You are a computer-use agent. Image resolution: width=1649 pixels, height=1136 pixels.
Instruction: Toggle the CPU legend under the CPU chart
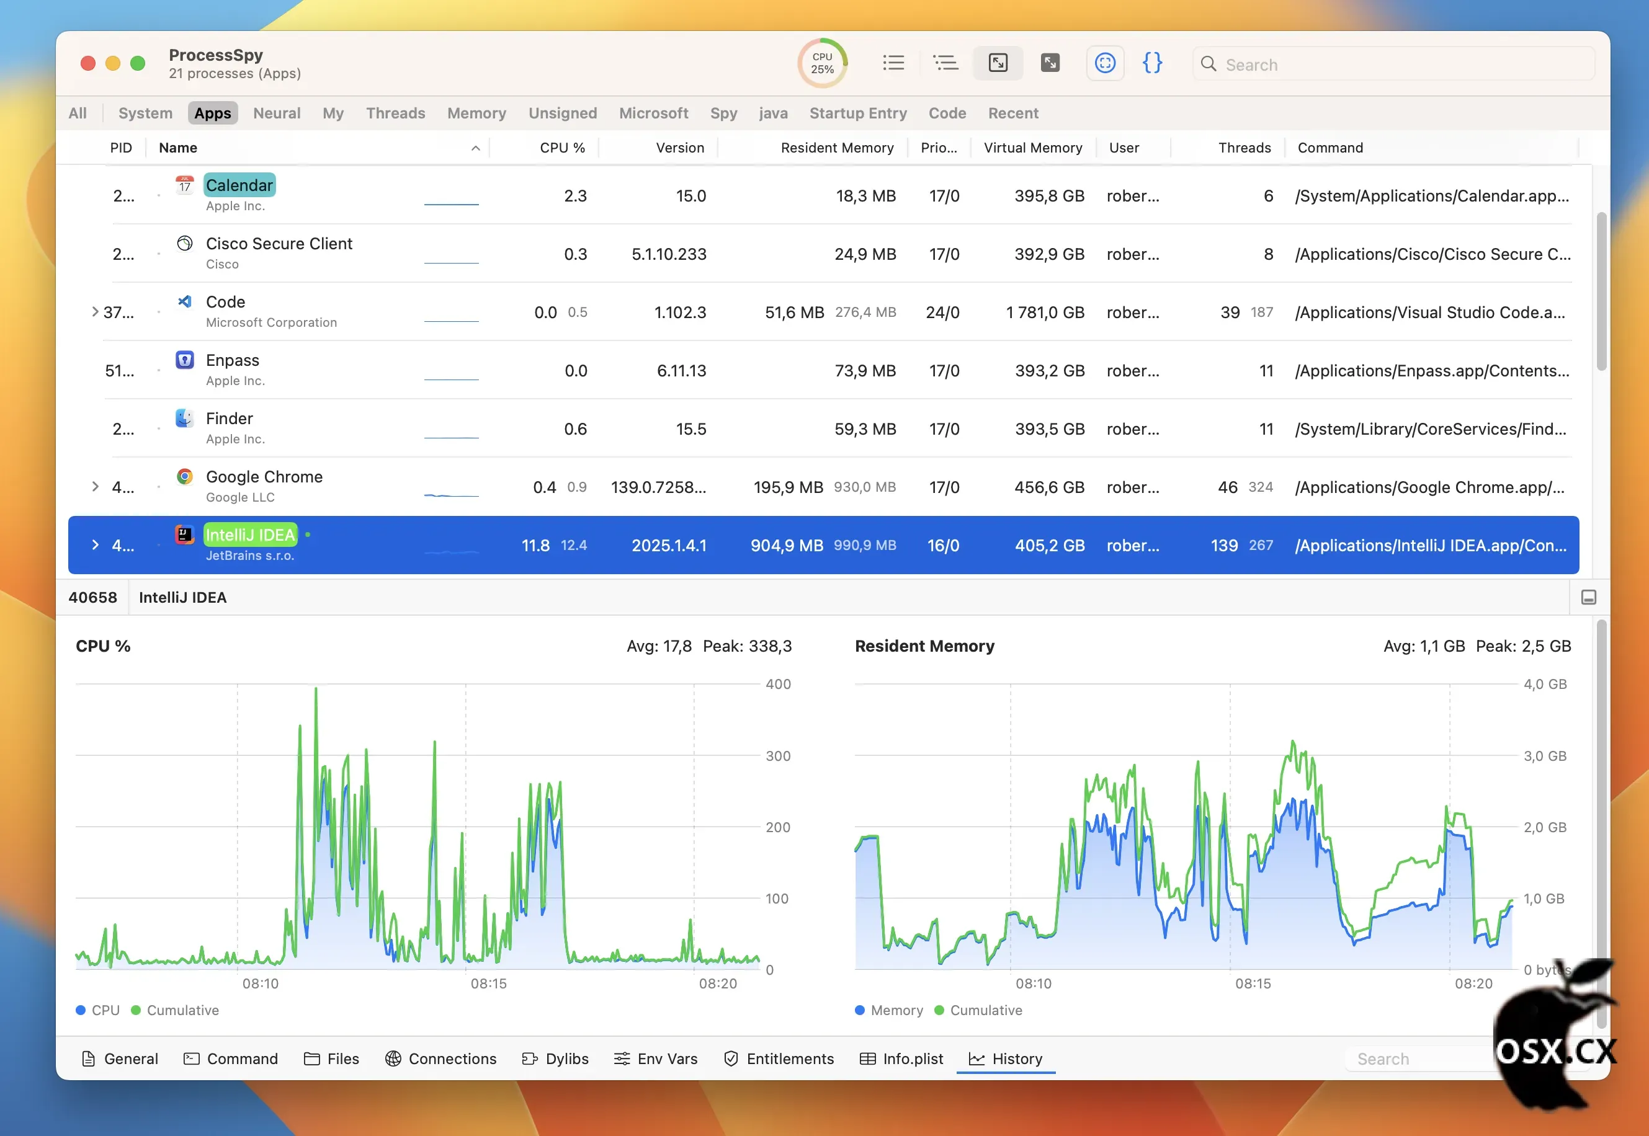pos(97,1010)
